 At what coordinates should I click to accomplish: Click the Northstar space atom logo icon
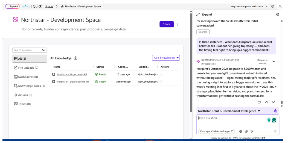tap(16, 20)
